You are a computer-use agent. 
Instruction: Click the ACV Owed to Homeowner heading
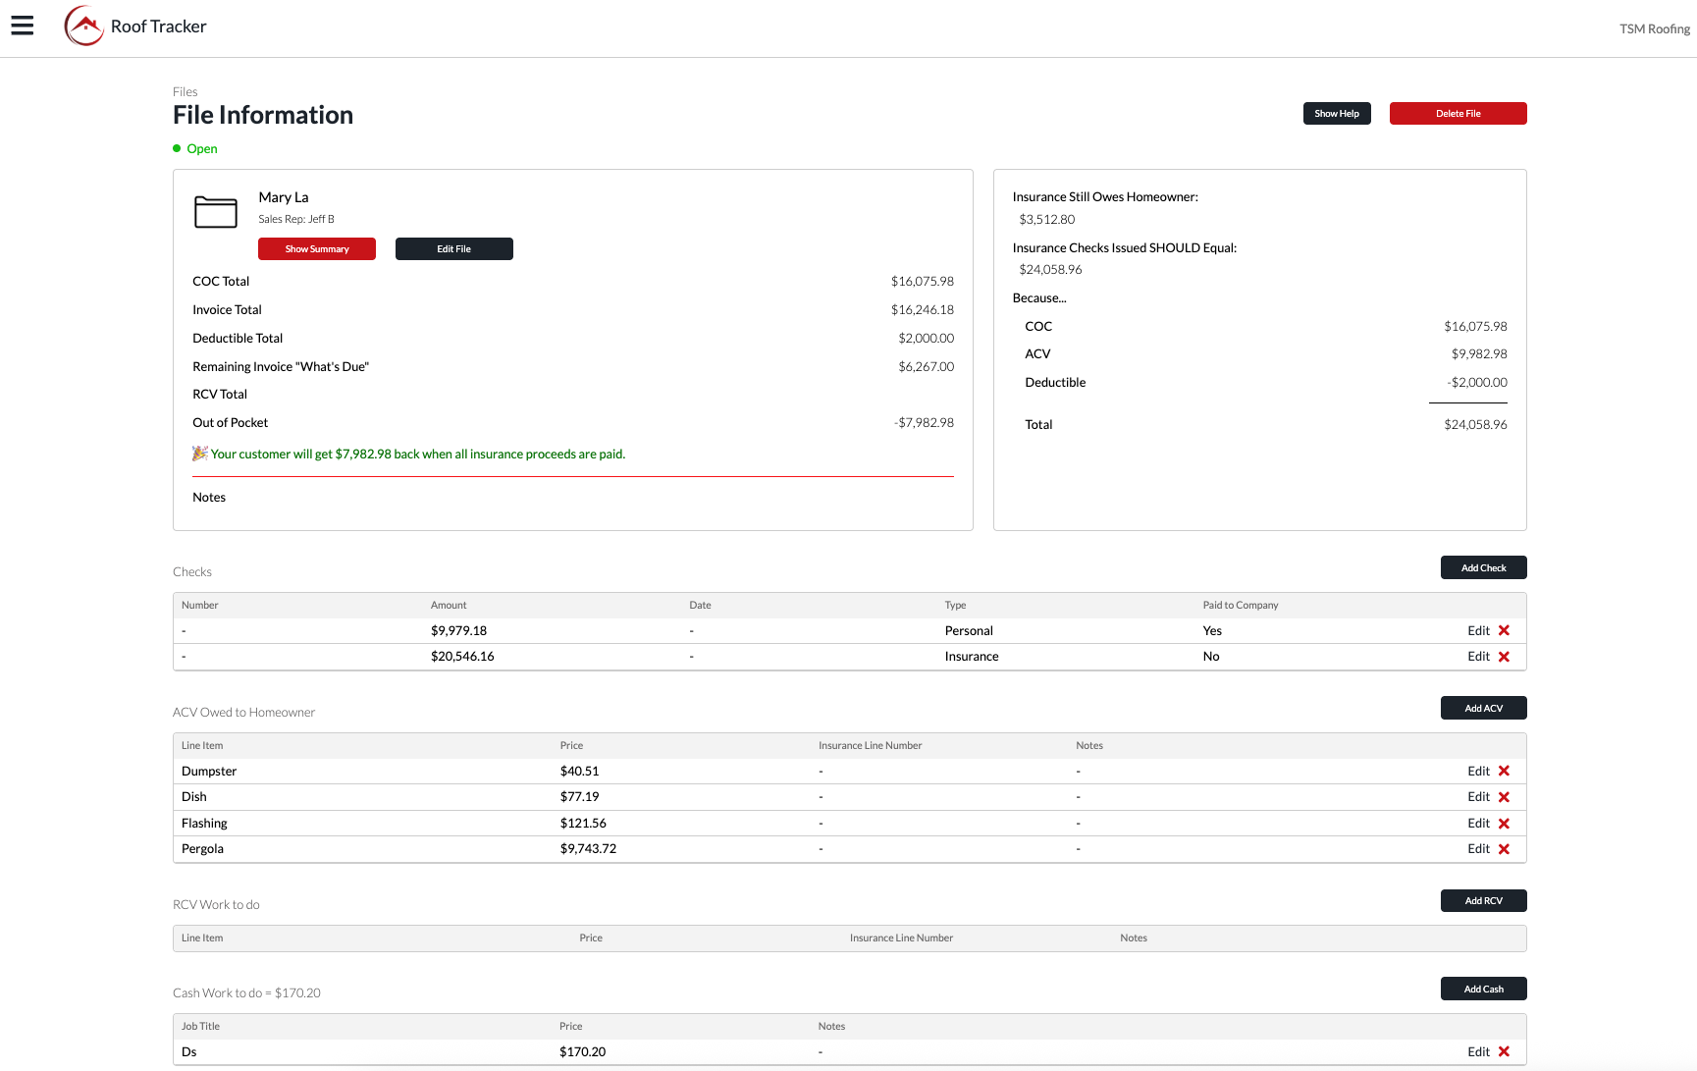tap(243, 713)
